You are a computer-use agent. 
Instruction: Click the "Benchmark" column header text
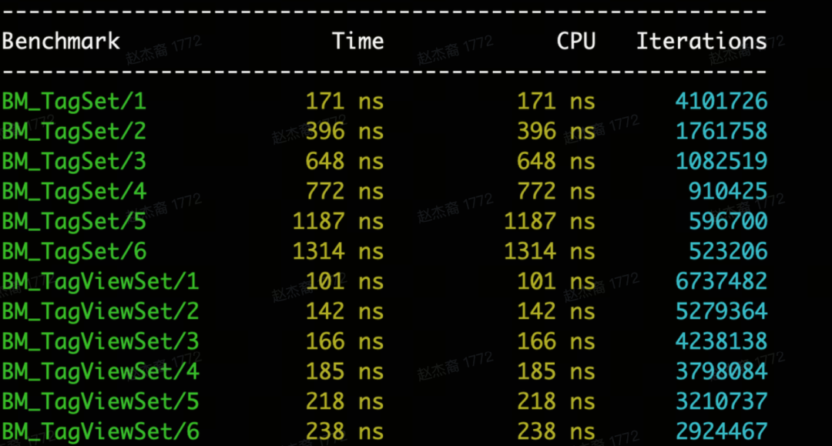(x=61, y=42)
